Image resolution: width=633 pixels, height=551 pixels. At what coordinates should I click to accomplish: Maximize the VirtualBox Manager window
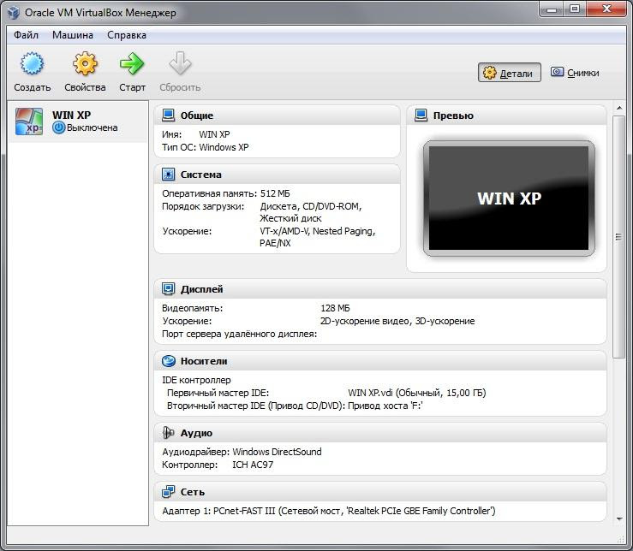(575, 9)
